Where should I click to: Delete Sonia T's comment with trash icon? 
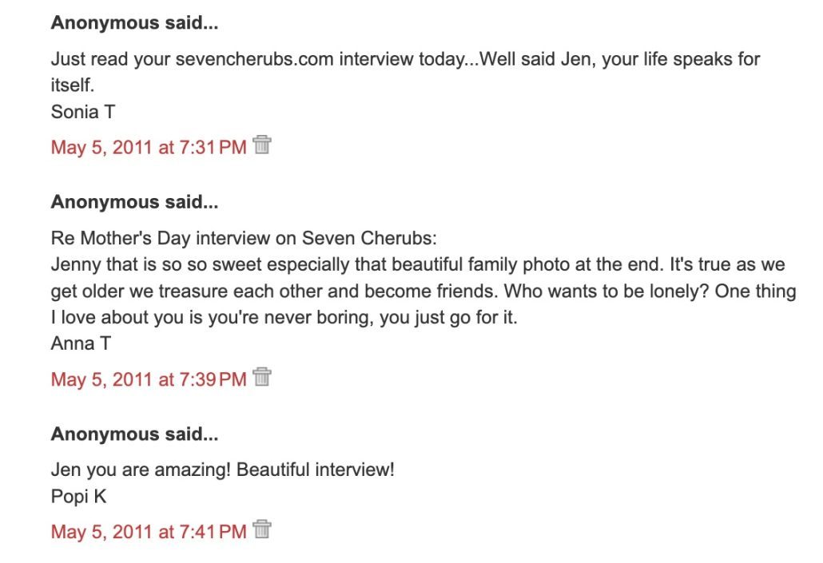tap(262, 145)
